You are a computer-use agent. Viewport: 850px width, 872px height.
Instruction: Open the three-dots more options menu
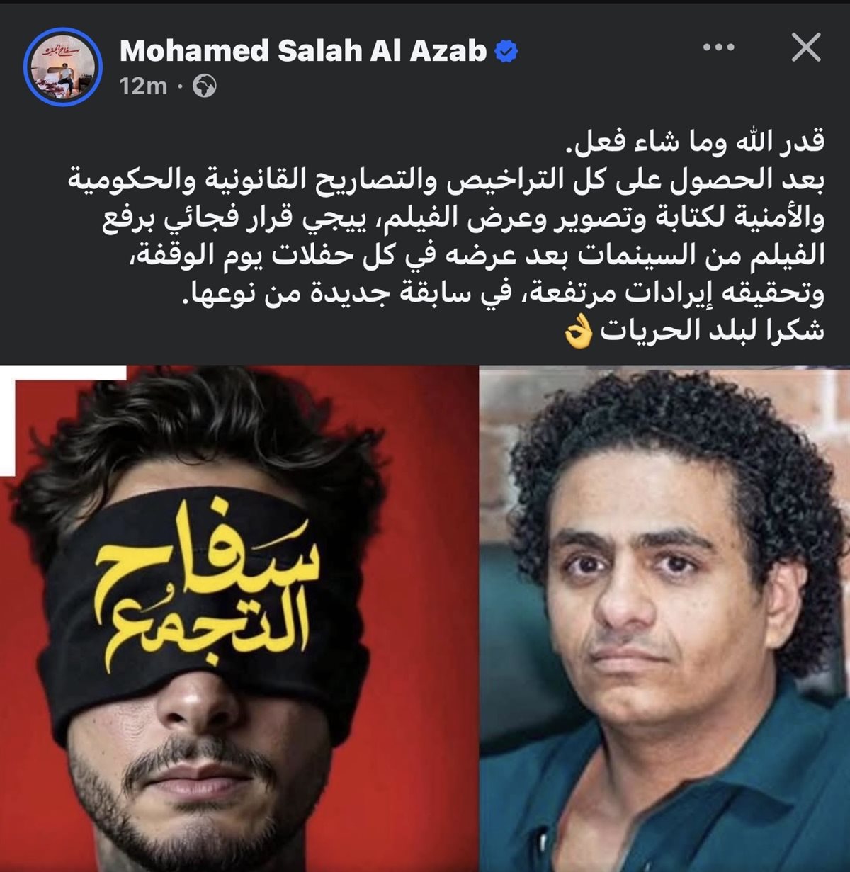tap(719, 48)
